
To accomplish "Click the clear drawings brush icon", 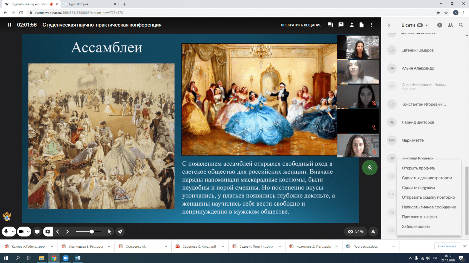I will tap(120, 231).
